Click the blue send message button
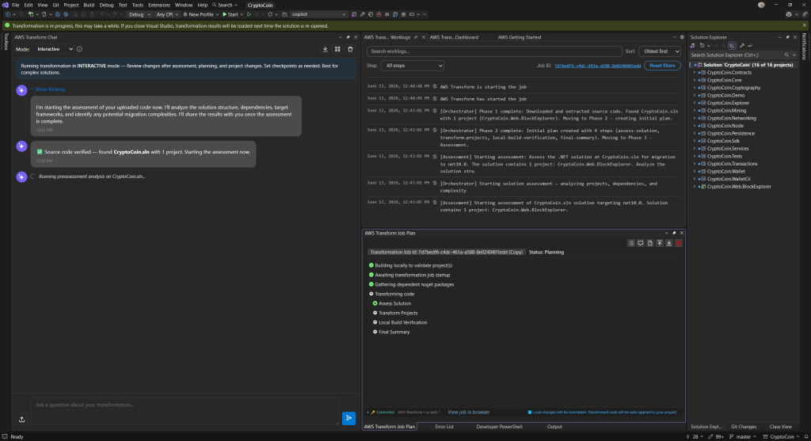811x441 pixels. [348, 418]
